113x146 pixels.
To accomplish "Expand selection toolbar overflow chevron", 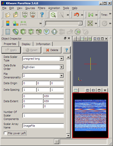I will click(68, 15).
